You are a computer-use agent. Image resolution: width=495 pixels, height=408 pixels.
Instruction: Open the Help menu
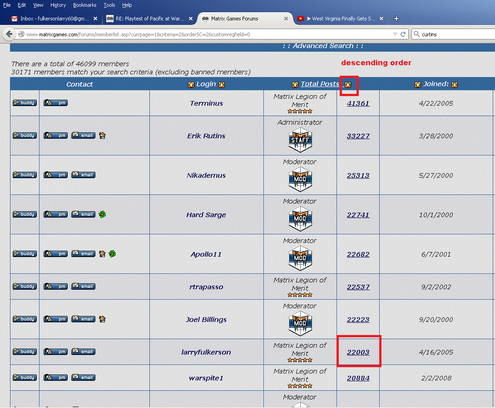click(x=127, y=5)
